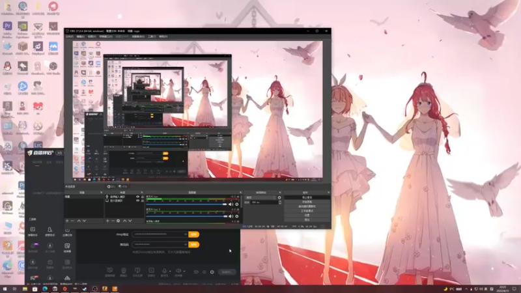Image resolution: width=521 pixels, height=293 pixels.
Task: Select Lightroom Classic Lrc desktop icon
Action: point(38,145)
